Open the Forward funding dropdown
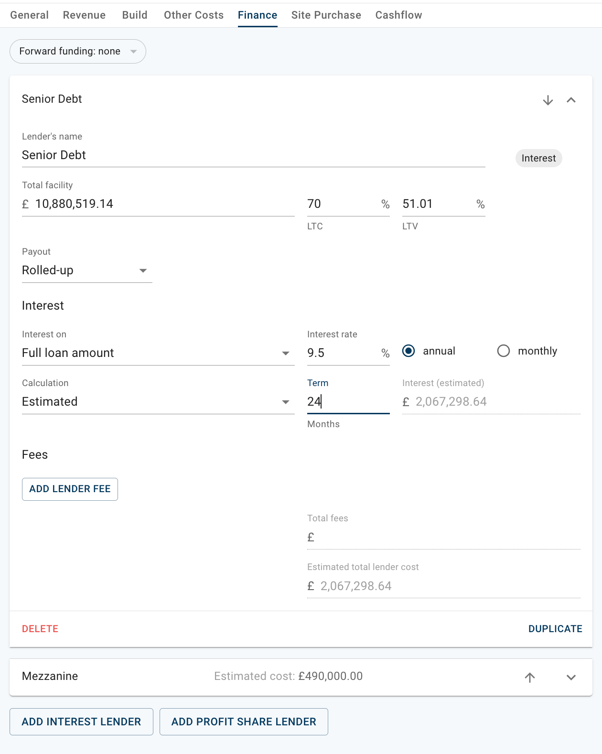Viewport: 602px width, 754px height. tap(77, 52)
